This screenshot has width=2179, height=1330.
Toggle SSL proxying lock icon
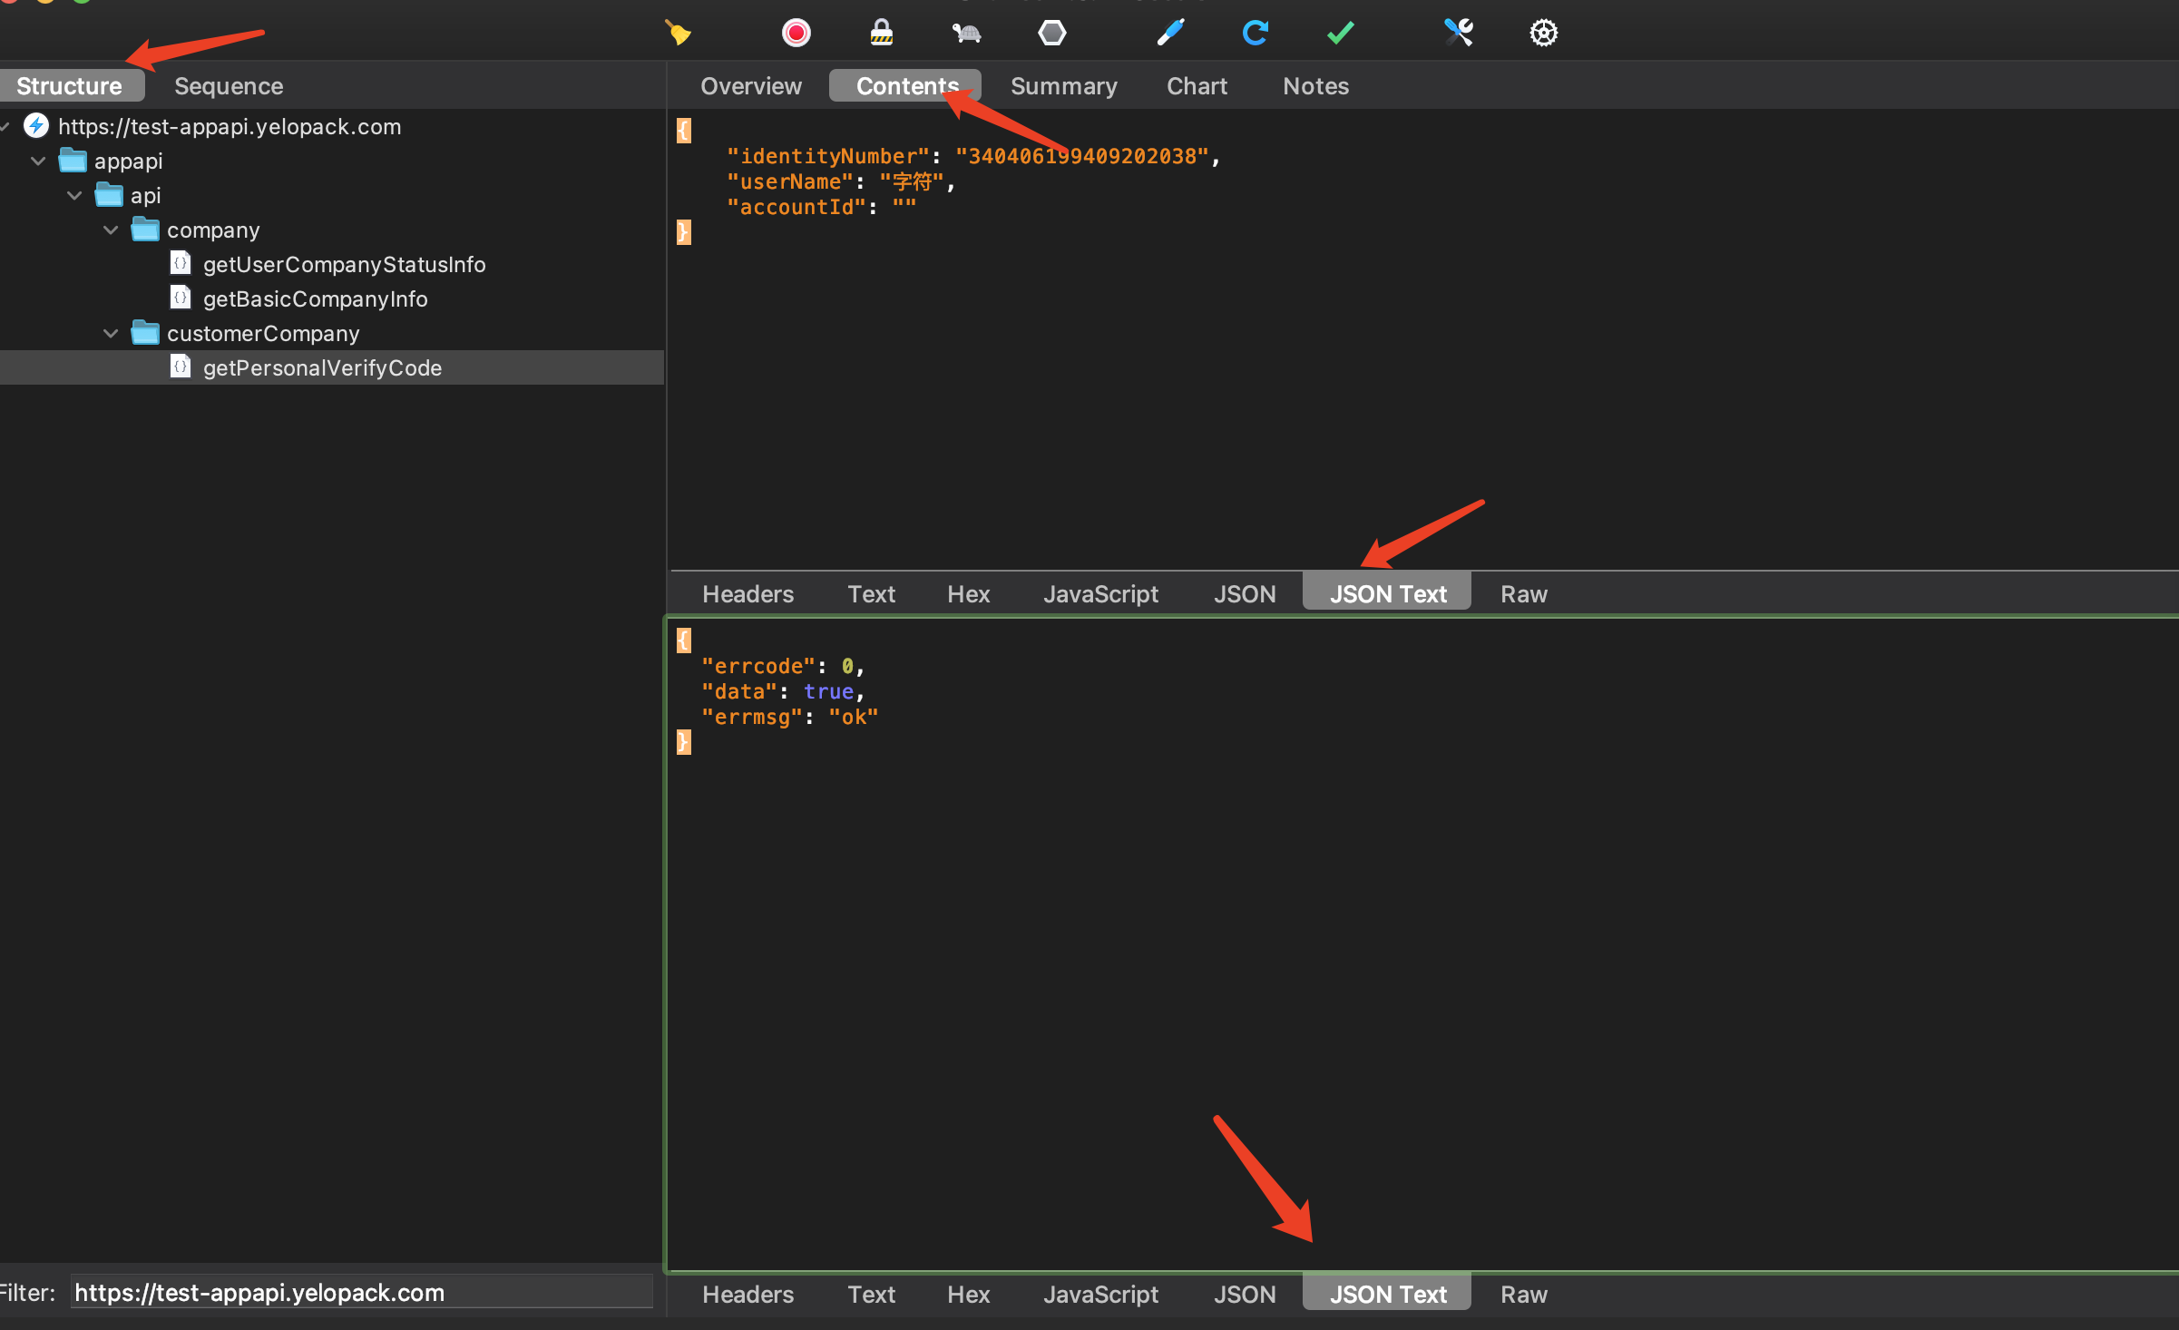881,33
